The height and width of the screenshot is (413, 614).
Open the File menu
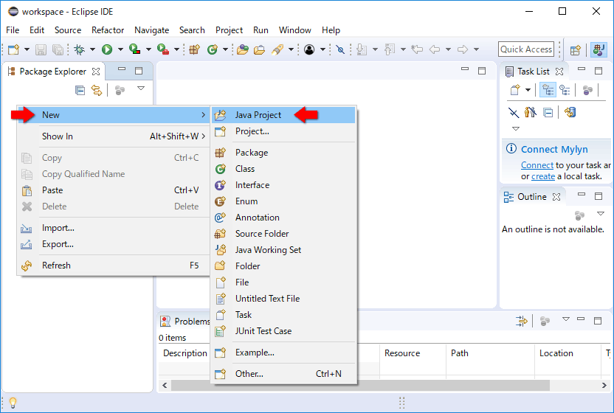[x=13, y=30]
